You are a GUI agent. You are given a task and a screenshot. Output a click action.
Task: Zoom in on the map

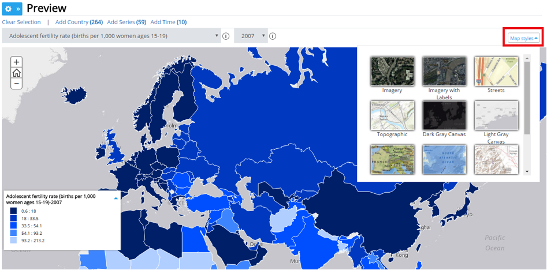[17, 62]
